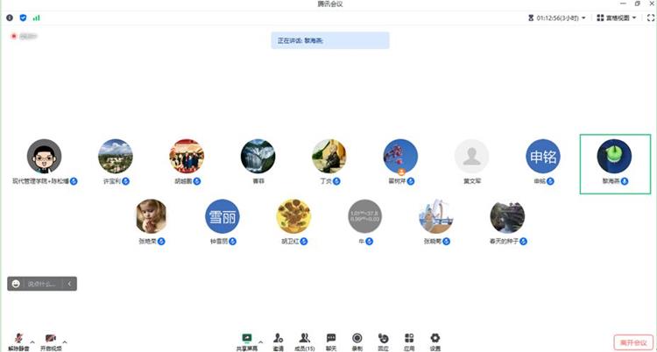Viewport: 657px width, 352px height.
Task: Check the green network signal bars
Action: tap(37, 18)
